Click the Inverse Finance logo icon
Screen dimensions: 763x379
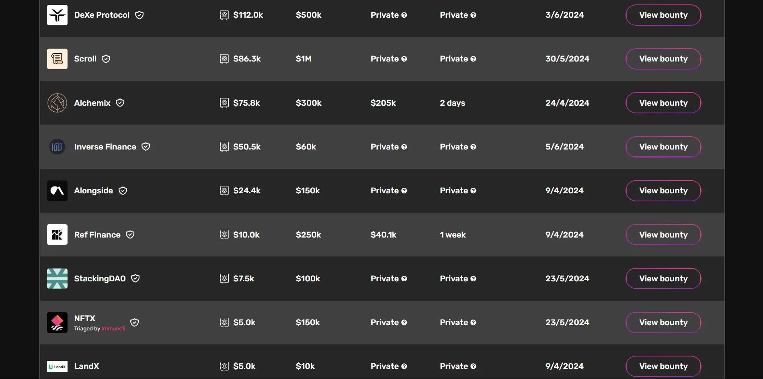57,147
